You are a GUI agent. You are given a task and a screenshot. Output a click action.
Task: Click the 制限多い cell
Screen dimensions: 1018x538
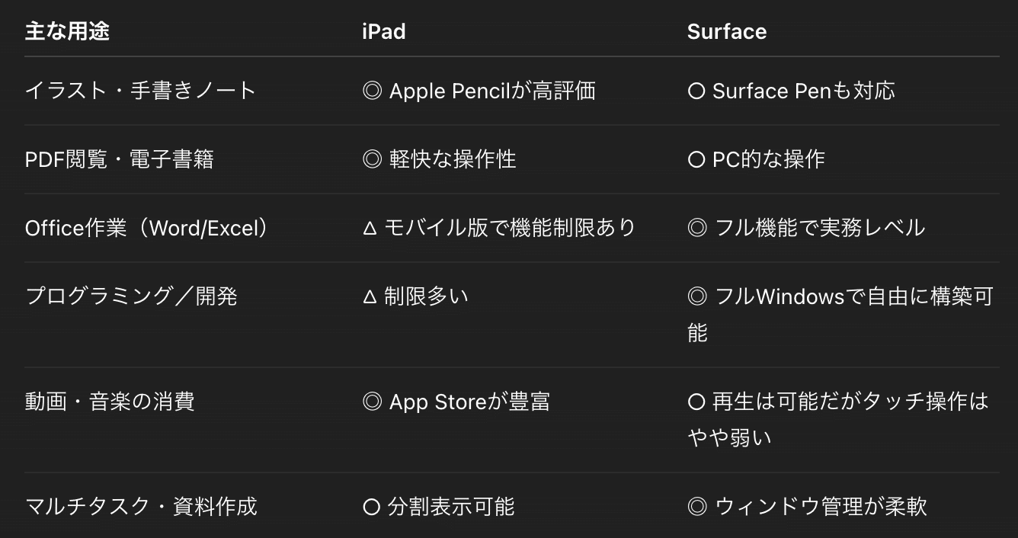415,296
